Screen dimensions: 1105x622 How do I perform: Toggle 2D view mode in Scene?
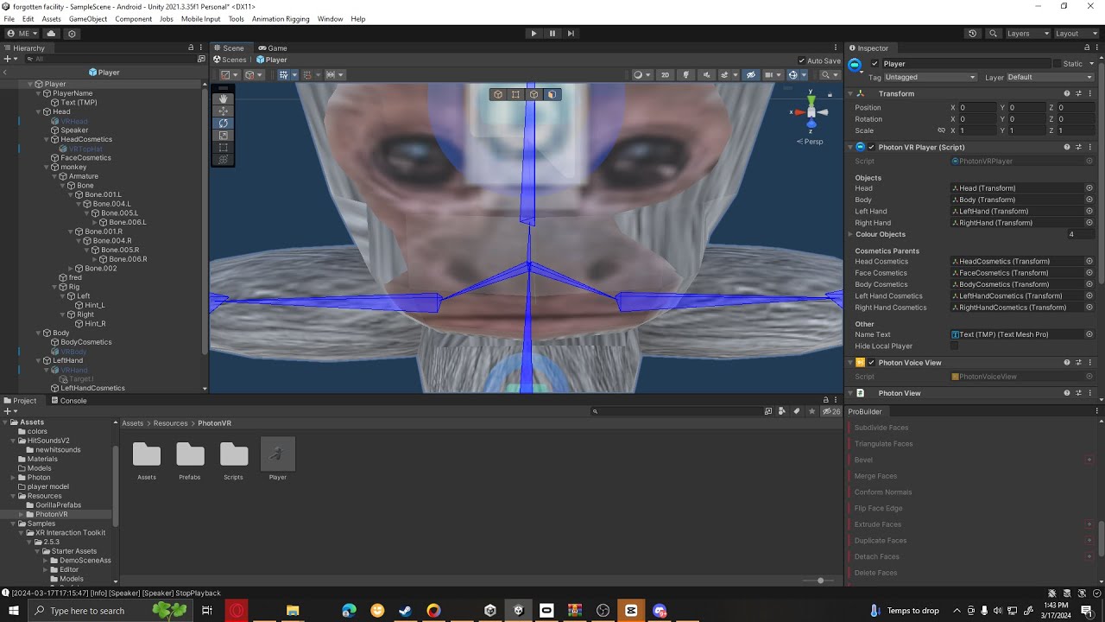[665, 75]
